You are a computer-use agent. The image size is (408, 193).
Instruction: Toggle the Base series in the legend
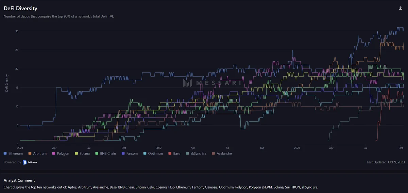(x=174, y=154)
